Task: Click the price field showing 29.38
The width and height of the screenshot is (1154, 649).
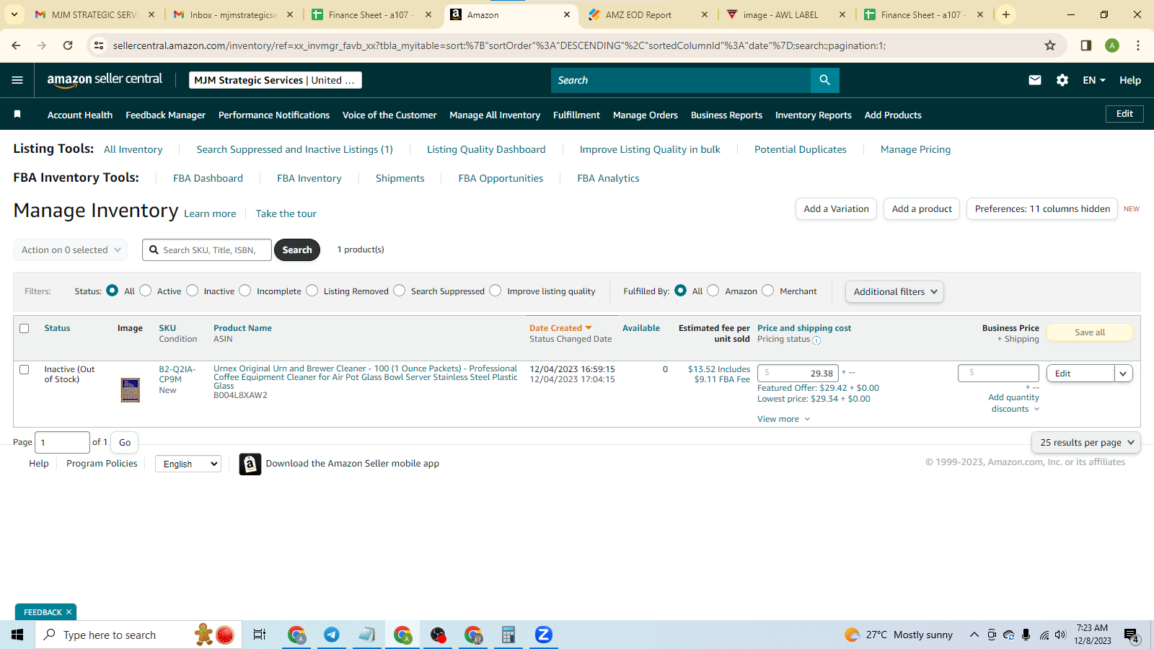Action: 798,373
